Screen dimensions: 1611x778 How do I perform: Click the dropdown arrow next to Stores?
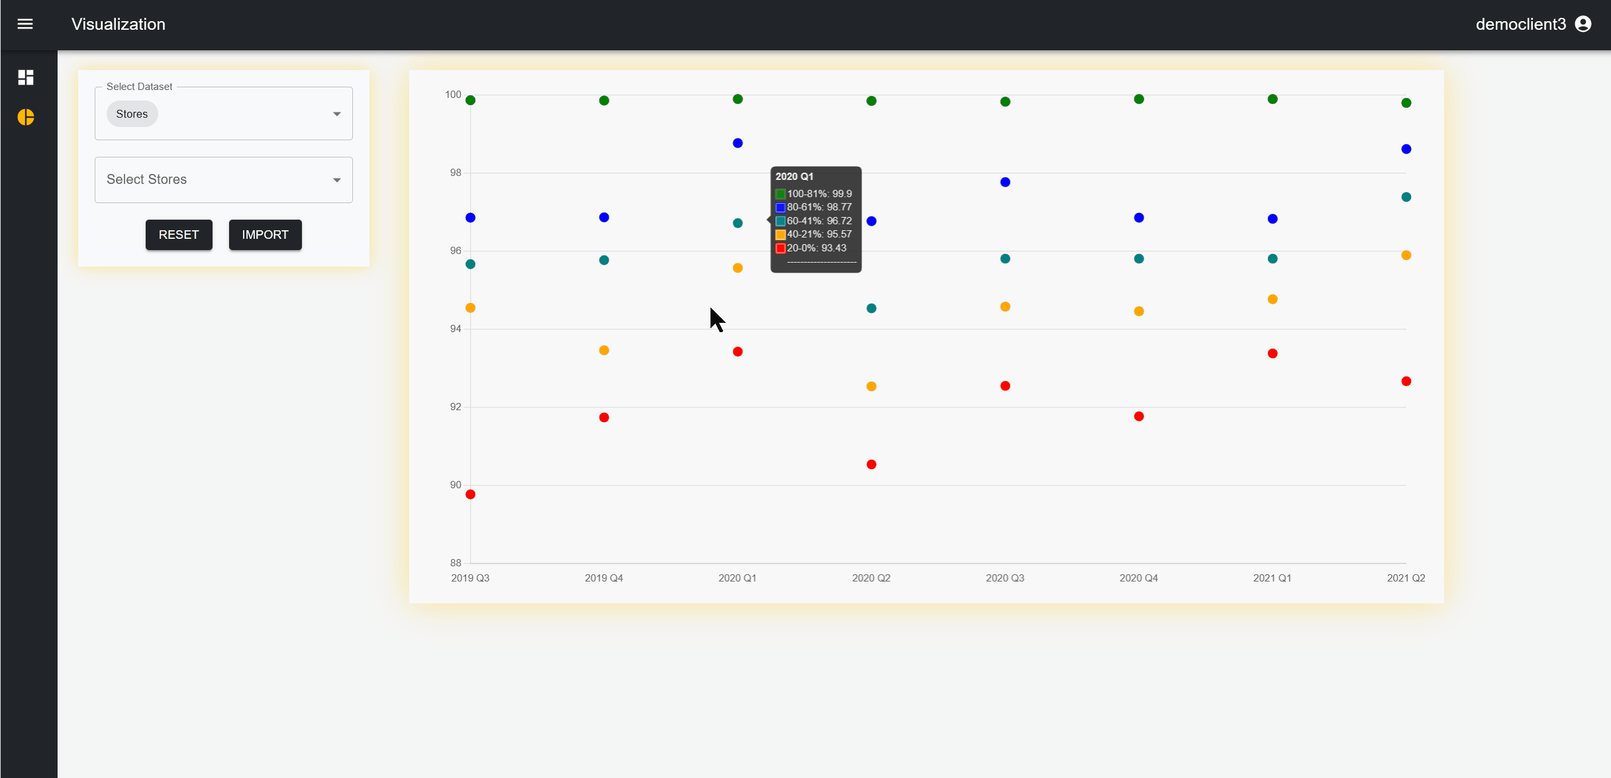(x=336, y=113)
